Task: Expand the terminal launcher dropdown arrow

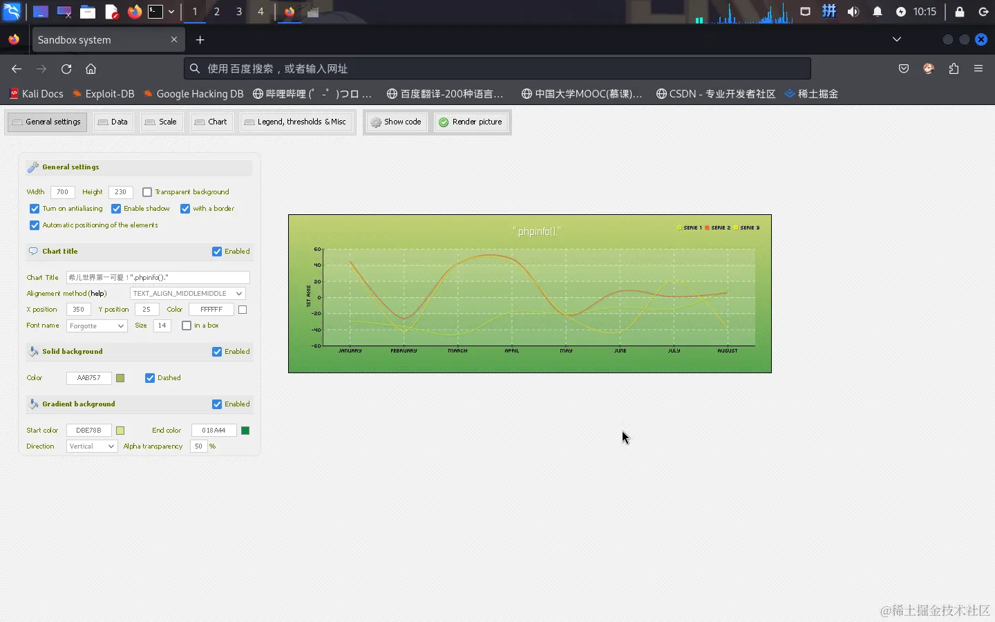Action: click(171, 12)
